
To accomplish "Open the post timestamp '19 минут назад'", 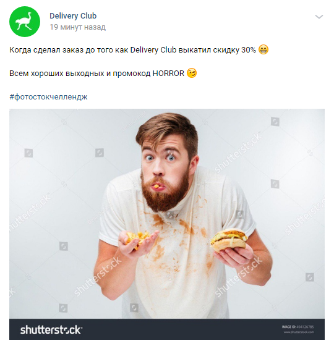I will (x=77, y=27).
